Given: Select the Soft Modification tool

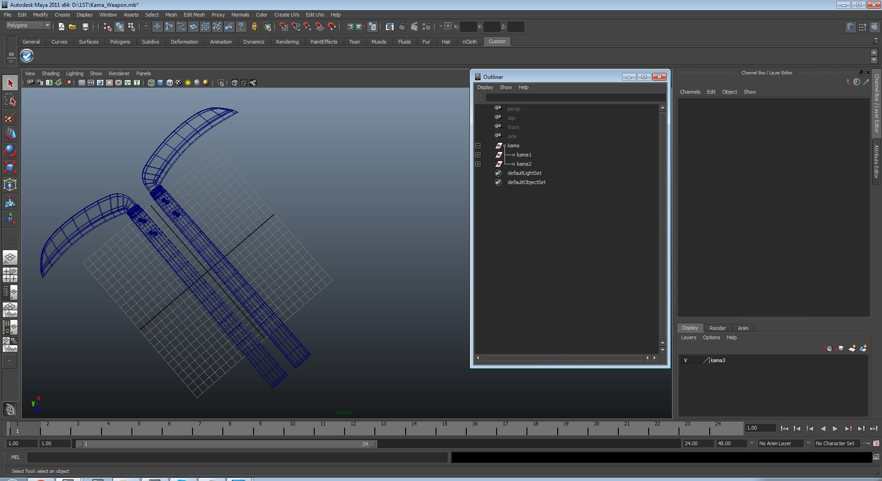Looking at the screenshot, I should coord(10,201).
